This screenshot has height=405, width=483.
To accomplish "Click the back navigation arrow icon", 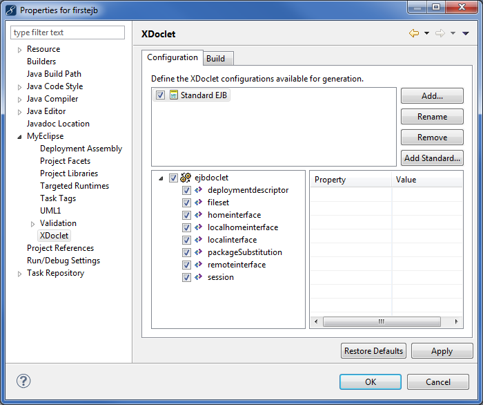I will (x=414, y=33).
